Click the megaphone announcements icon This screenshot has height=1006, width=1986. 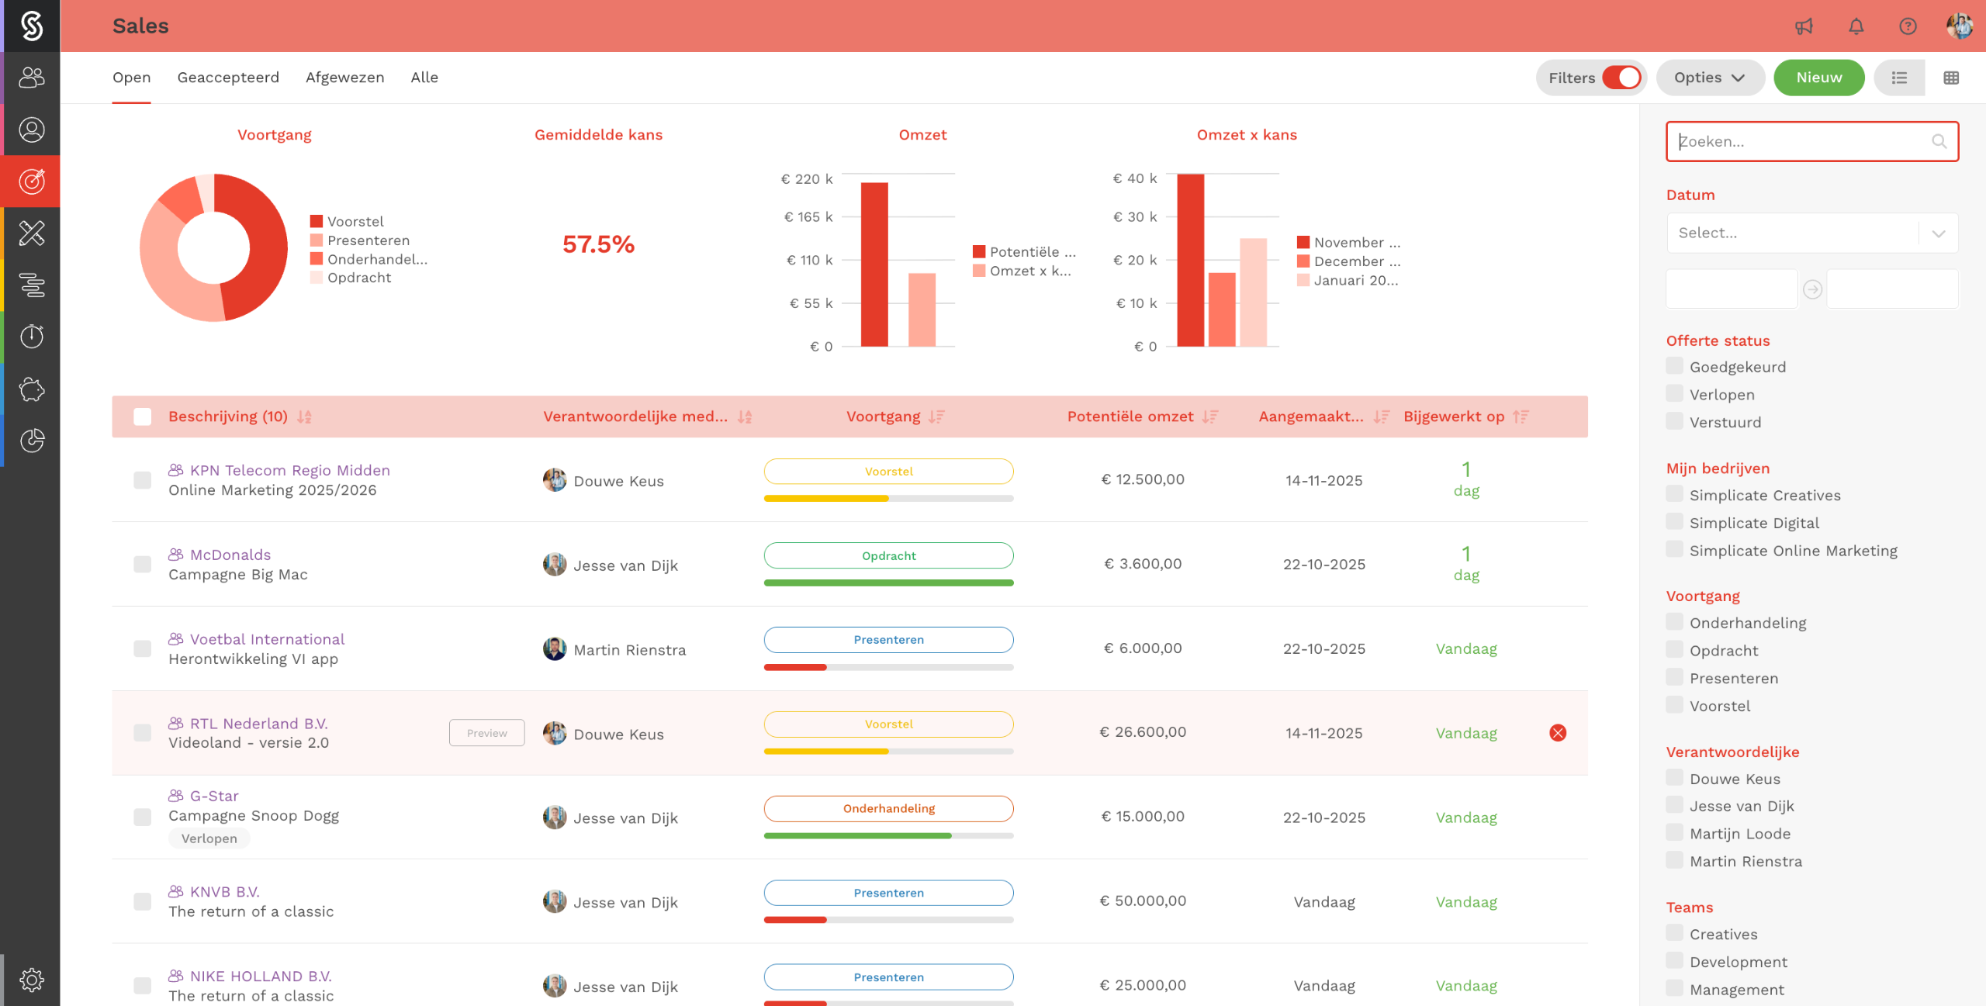tap(1804, 26)
